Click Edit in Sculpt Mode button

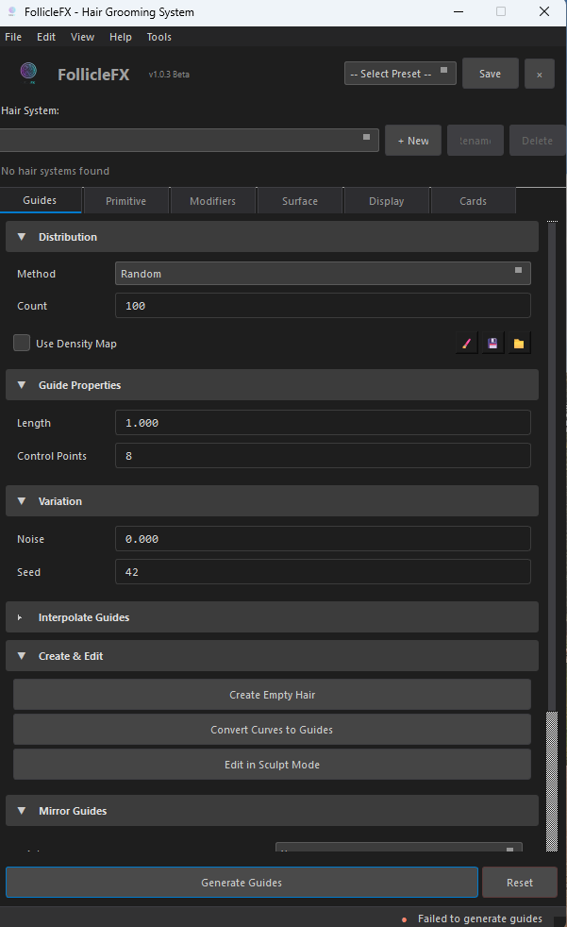click(x=272, y=765)
